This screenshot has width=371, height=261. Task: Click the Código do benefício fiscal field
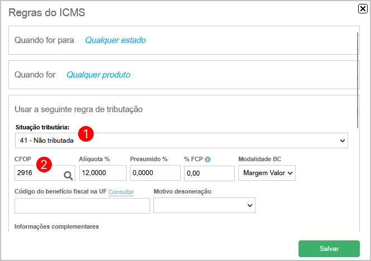pos(82,206)
